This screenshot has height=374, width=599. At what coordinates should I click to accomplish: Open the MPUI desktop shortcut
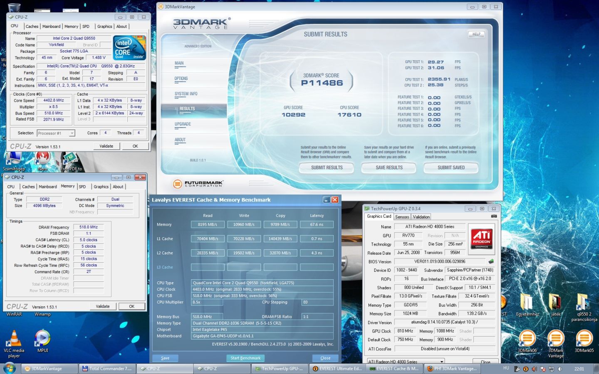pos(42,341)
